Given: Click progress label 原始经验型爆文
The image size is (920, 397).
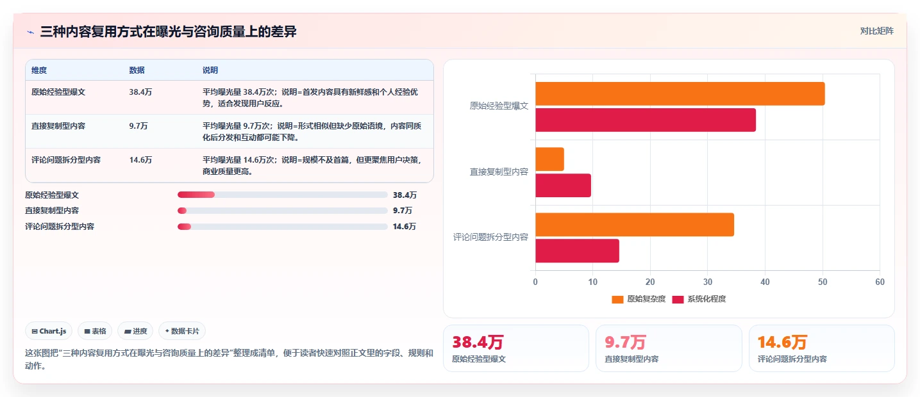Looking at the screenshot, I should tap(52, 195).
